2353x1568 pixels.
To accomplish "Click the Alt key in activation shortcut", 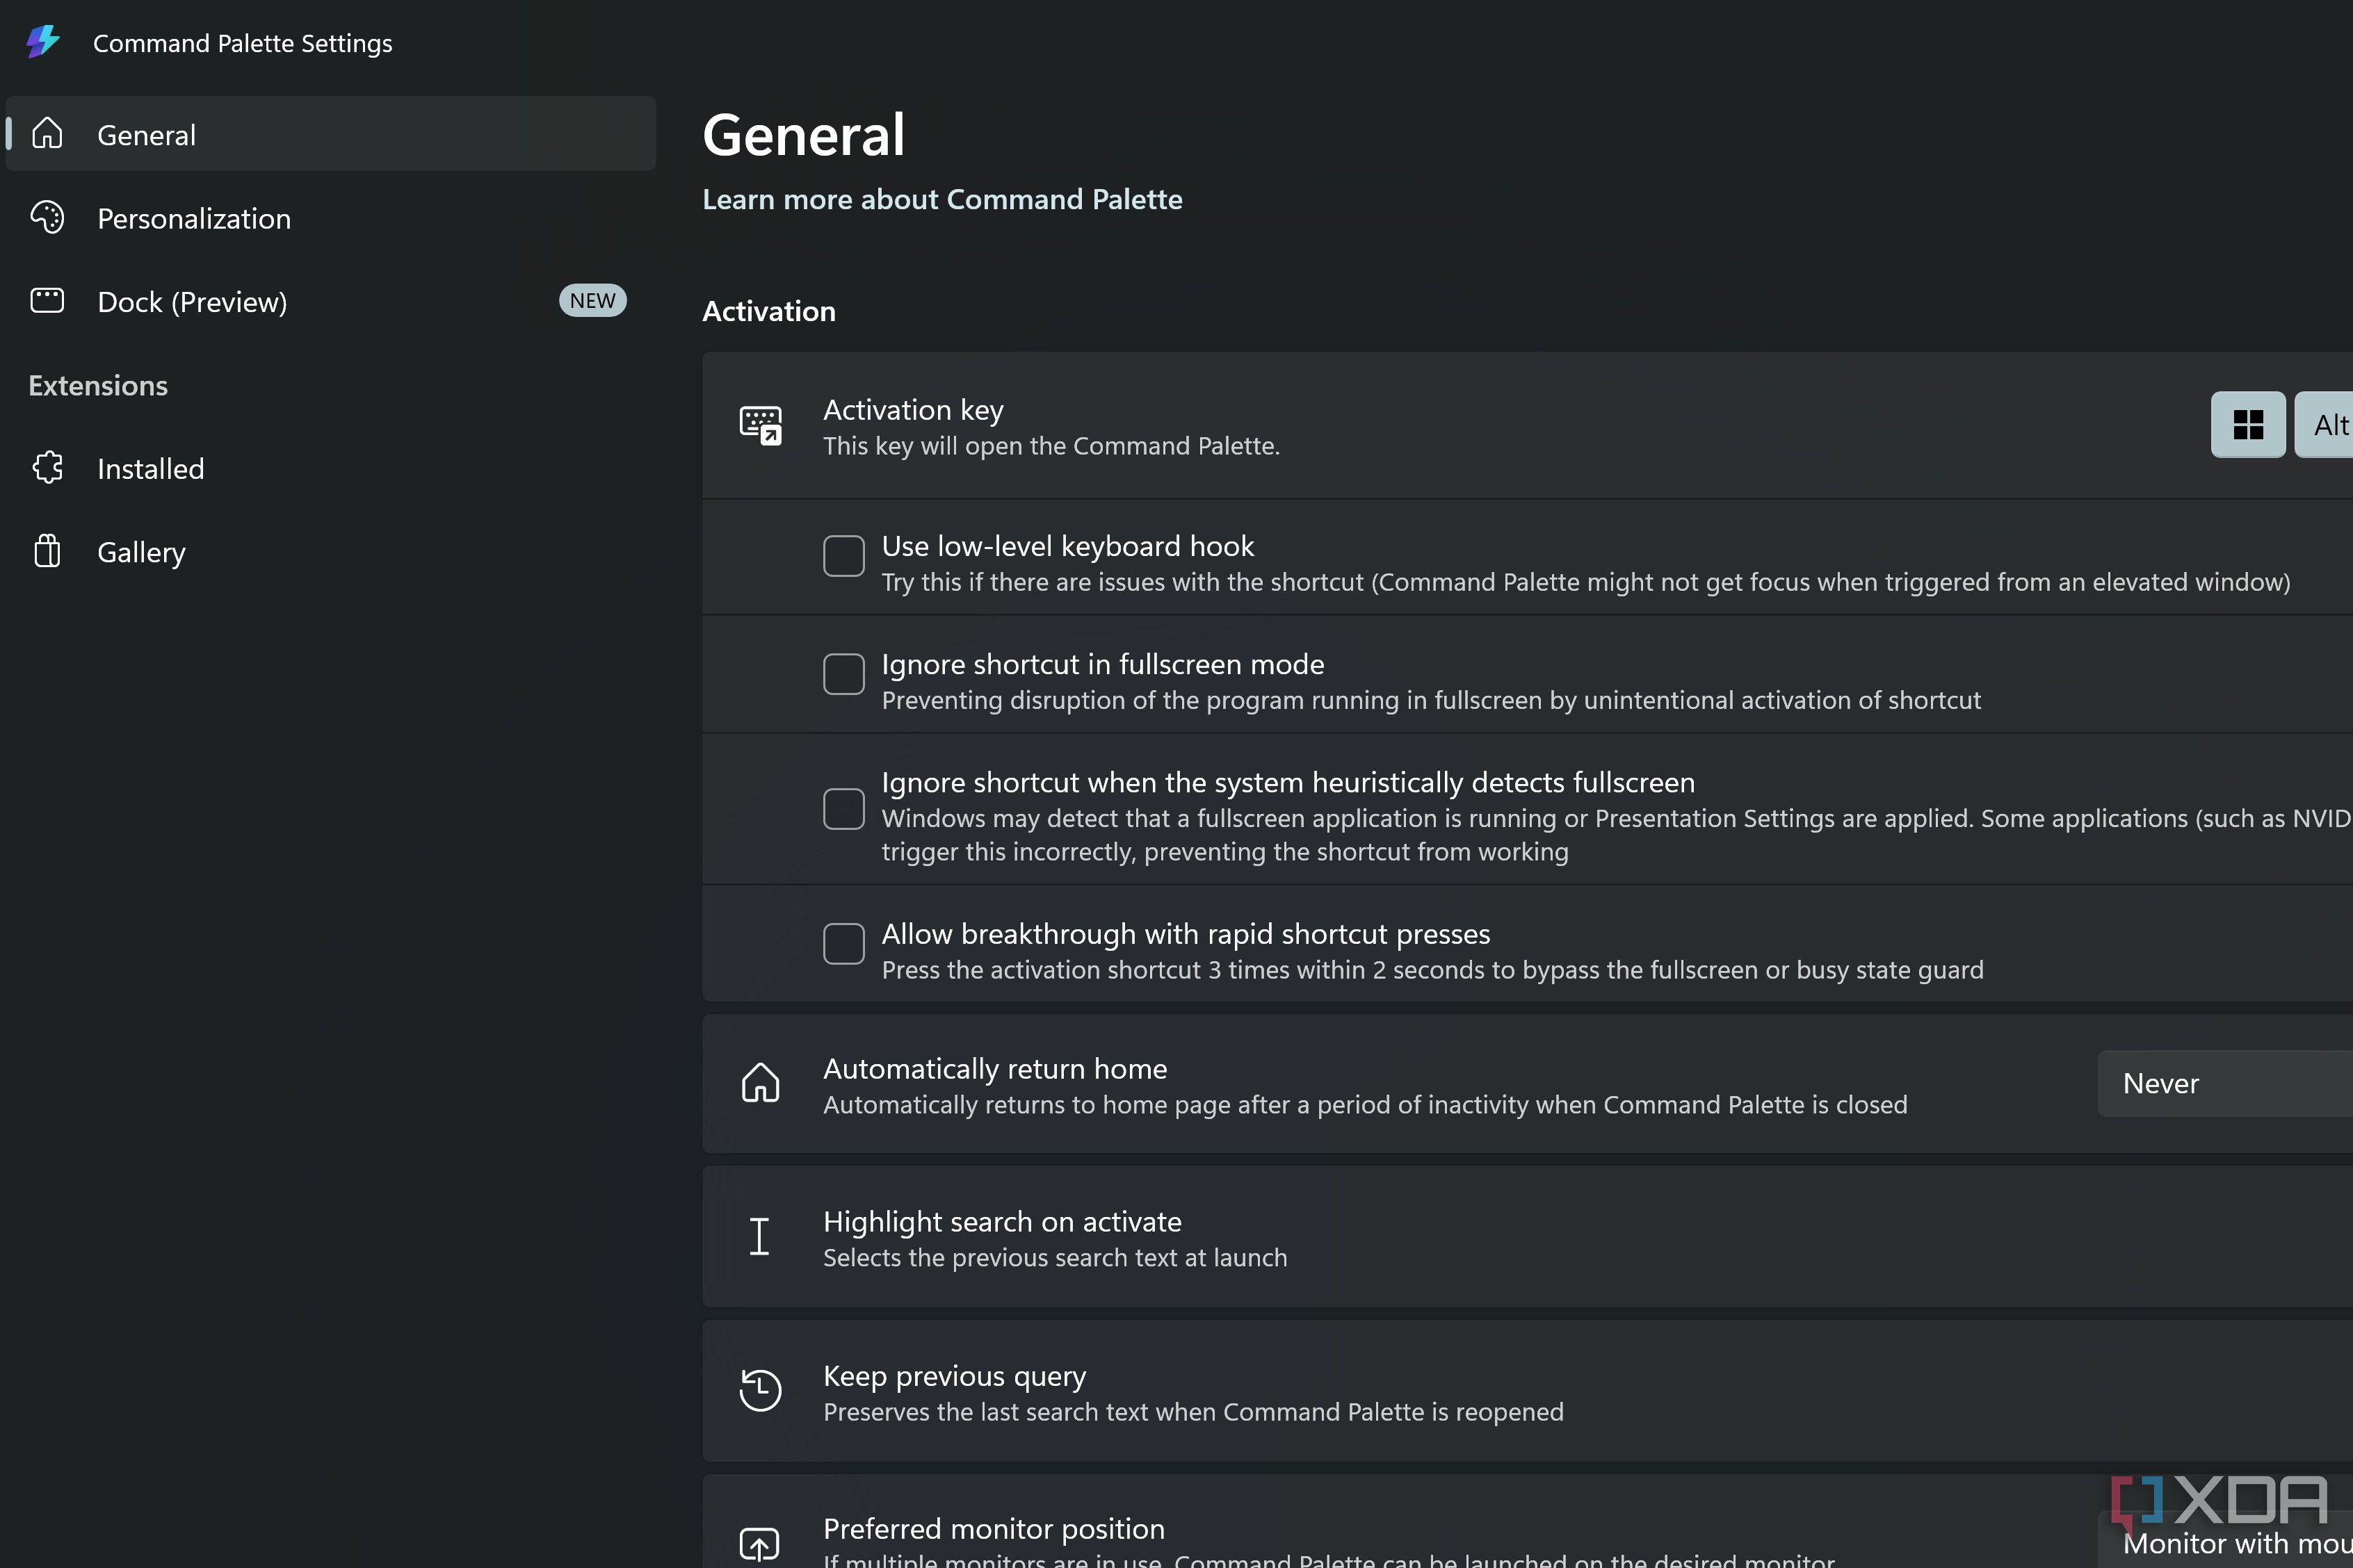I will tap(2325, 425).
